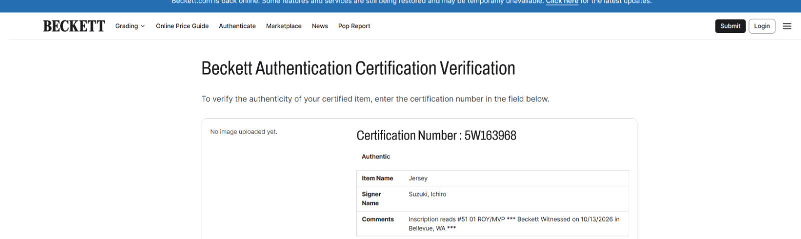Click 'No image uploaded yet.' text

243,132
